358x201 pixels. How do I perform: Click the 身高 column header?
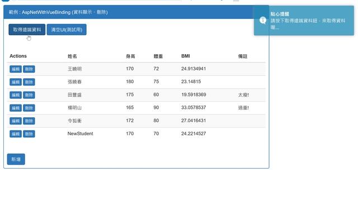[130, 56]
